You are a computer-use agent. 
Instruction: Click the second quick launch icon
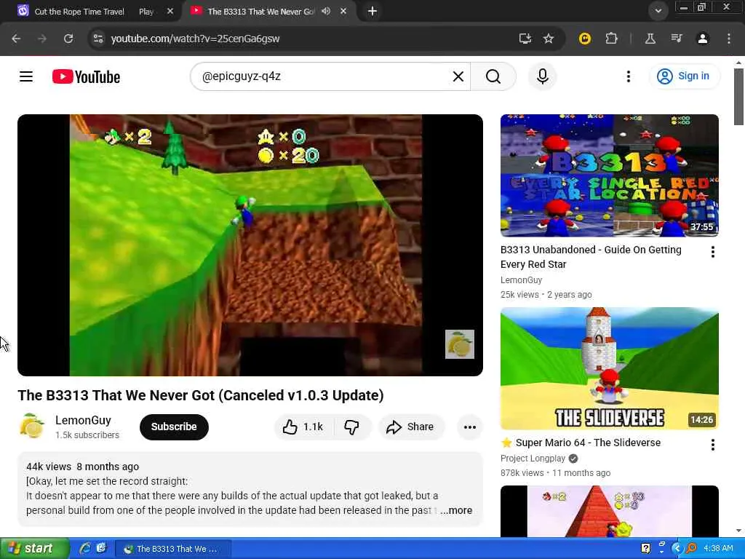101,549
